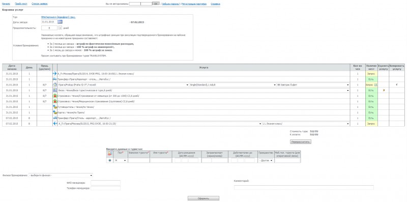This screenshot has height=202, width=407.
Task: Delete the visa service with the X icon
Action: coord(384,91)
